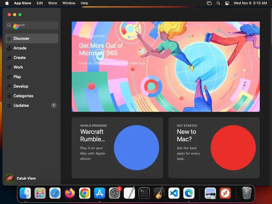The height and width of the screenshot is (204, 272).
Task: Open Visual Studio Code from the Dock
Action: point(174,193)
